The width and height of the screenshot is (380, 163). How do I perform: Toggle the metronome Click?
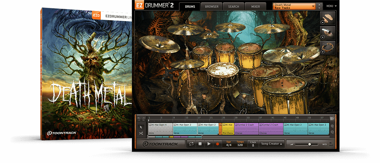point(253,144)
